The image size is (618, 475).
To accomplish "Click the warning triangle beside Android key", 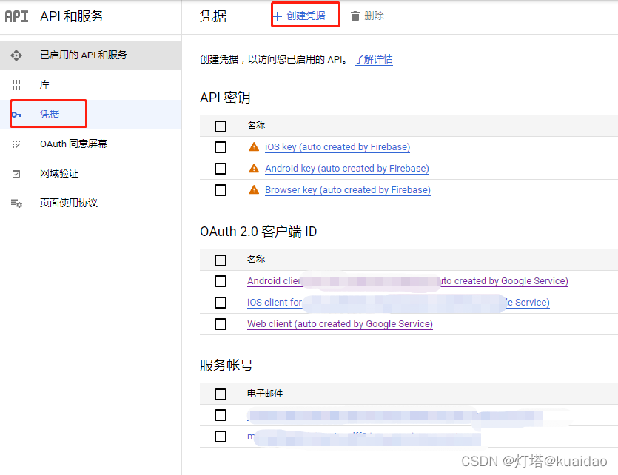I will click(254, 168).
